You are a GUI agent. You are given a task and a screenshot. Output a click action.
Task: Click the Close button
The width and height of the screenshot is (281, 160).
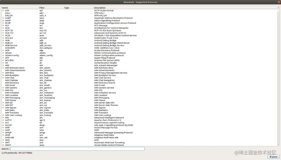pyautogui.click(x=273, y=157)
